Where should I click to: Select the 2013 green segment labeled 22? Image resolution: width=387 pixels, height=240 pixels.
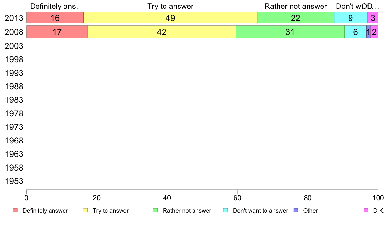coord(295,18)
